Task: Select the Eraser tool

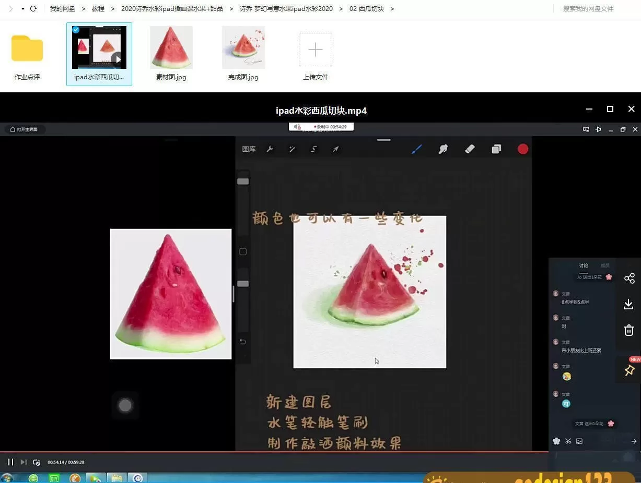Action: (469, 149)
